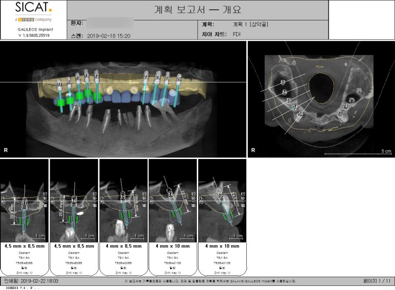Click the page indicator '페이지 1 / 11'

[x=377, y=281]
